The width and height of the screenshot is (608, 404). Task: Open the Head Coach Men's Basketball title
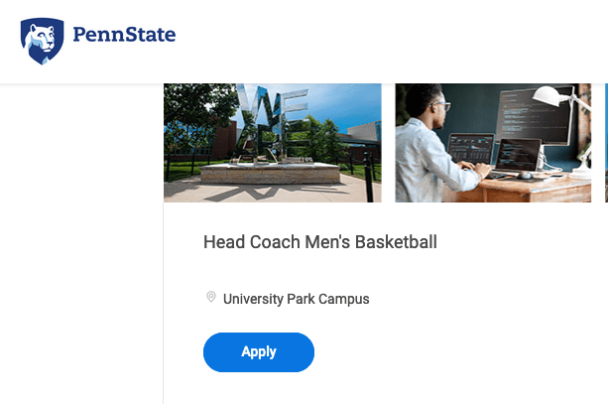319,242
